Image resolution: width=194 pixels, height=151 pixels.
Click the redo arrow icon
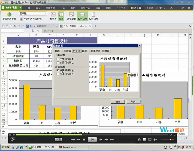(x=19, y=26)
